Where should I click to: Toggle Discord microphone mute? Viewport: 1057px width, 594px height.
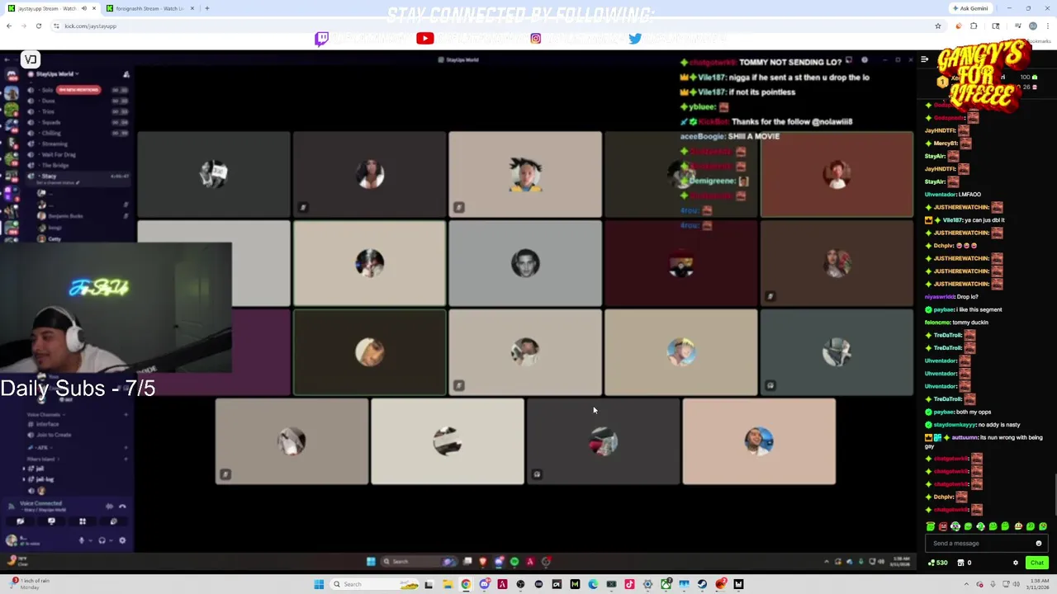tap(81, 540)
